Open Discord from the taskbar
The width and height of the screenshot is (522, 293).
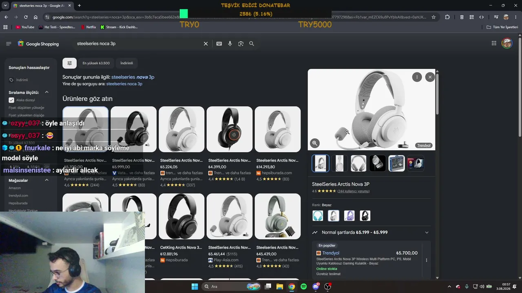[315, 286]
